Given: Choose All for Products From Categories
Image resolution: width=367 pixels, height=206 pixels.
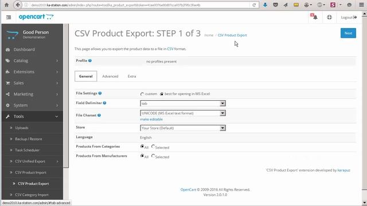Looking at the screenshot, I should (x=142, y=146).
